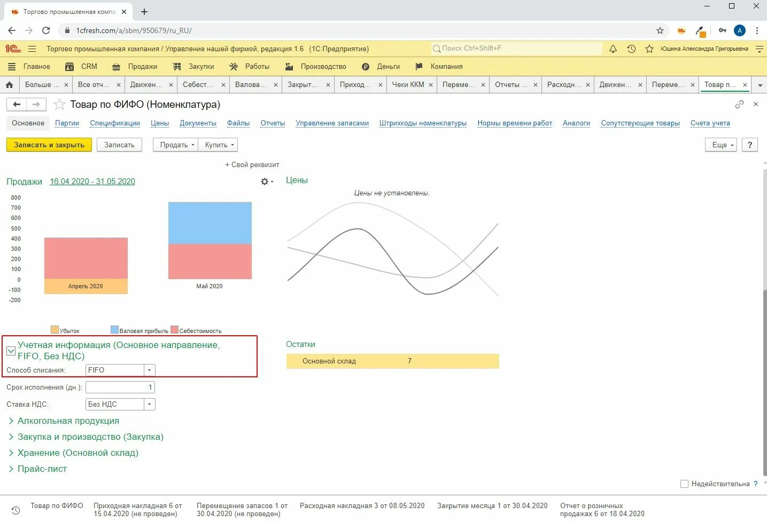This screenshot has width=767, height=522.
Task: Open the Счета учета link
Action: click(x=710, y=123)
